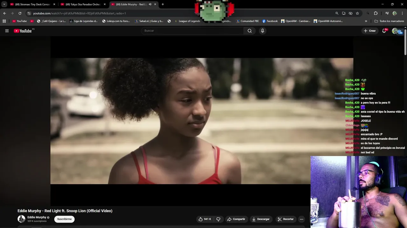407x228 pixels.
Task: Reload the page with the refresh icon
Action: [20, 13]
